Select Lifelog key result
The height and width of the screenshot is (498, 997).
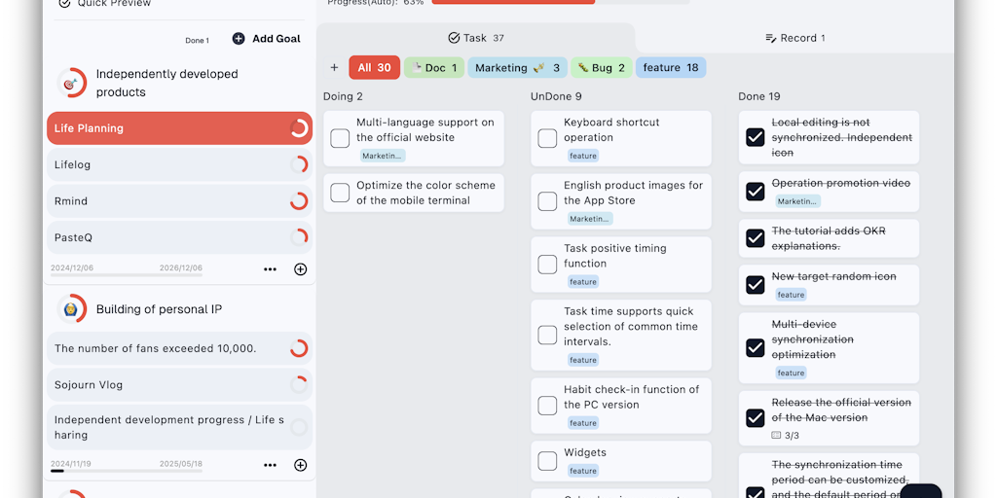(180, 165)
